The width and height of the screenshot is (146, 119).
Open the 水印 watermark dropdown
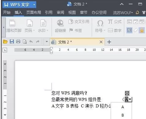(x=43, y=26)
